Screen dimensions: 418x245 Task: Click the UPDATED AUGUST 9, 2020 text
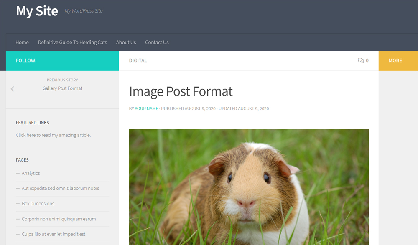[x=244, y=109]
